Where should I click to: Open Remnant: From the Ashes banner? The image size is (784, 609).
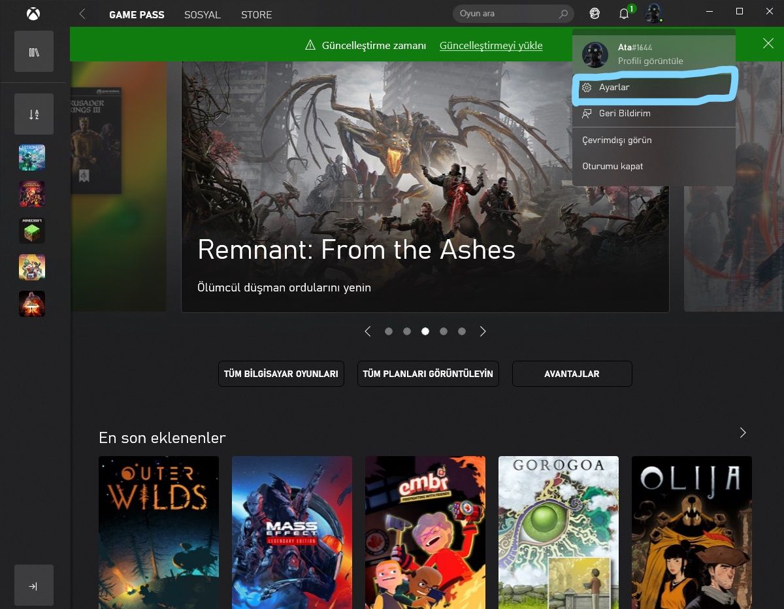point(425,186)
